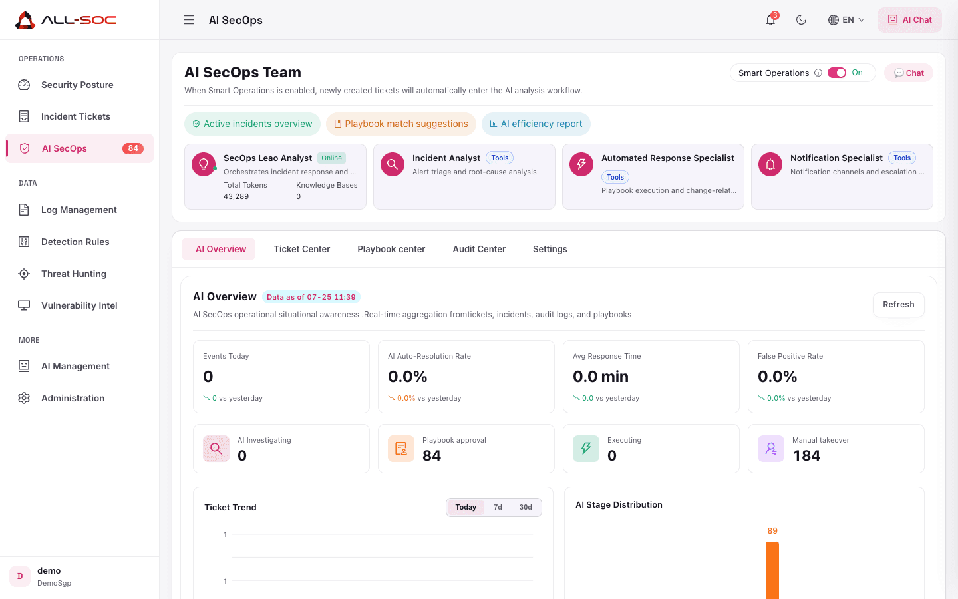Click Notification Specialist bell avatar
This screenshot has width=958, height=599.
click(770, 164)
